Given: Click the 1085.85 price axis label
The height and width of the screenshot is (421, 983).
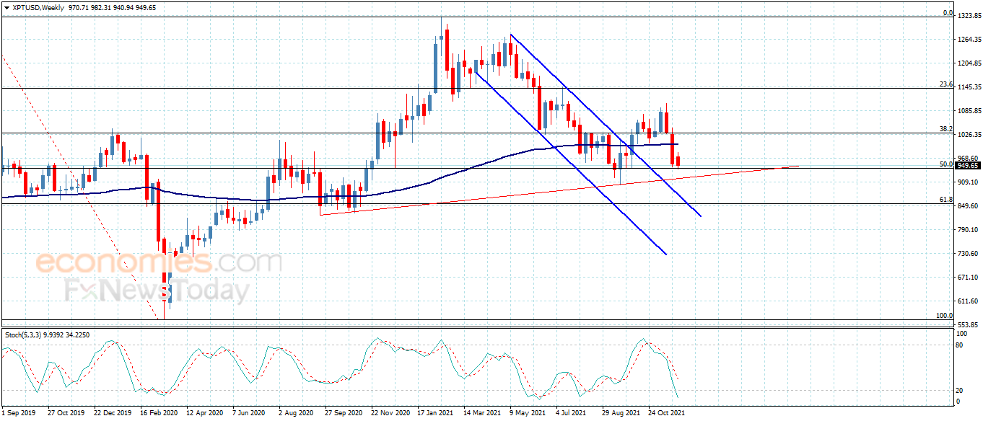Looking at the screenshot, I should point(969,110).
